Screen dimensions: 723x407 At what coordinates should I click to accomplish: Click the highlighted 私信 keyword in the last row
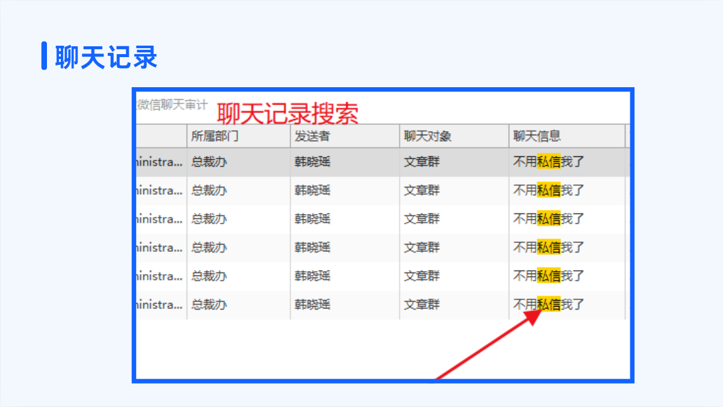click(x=548, y=304)
